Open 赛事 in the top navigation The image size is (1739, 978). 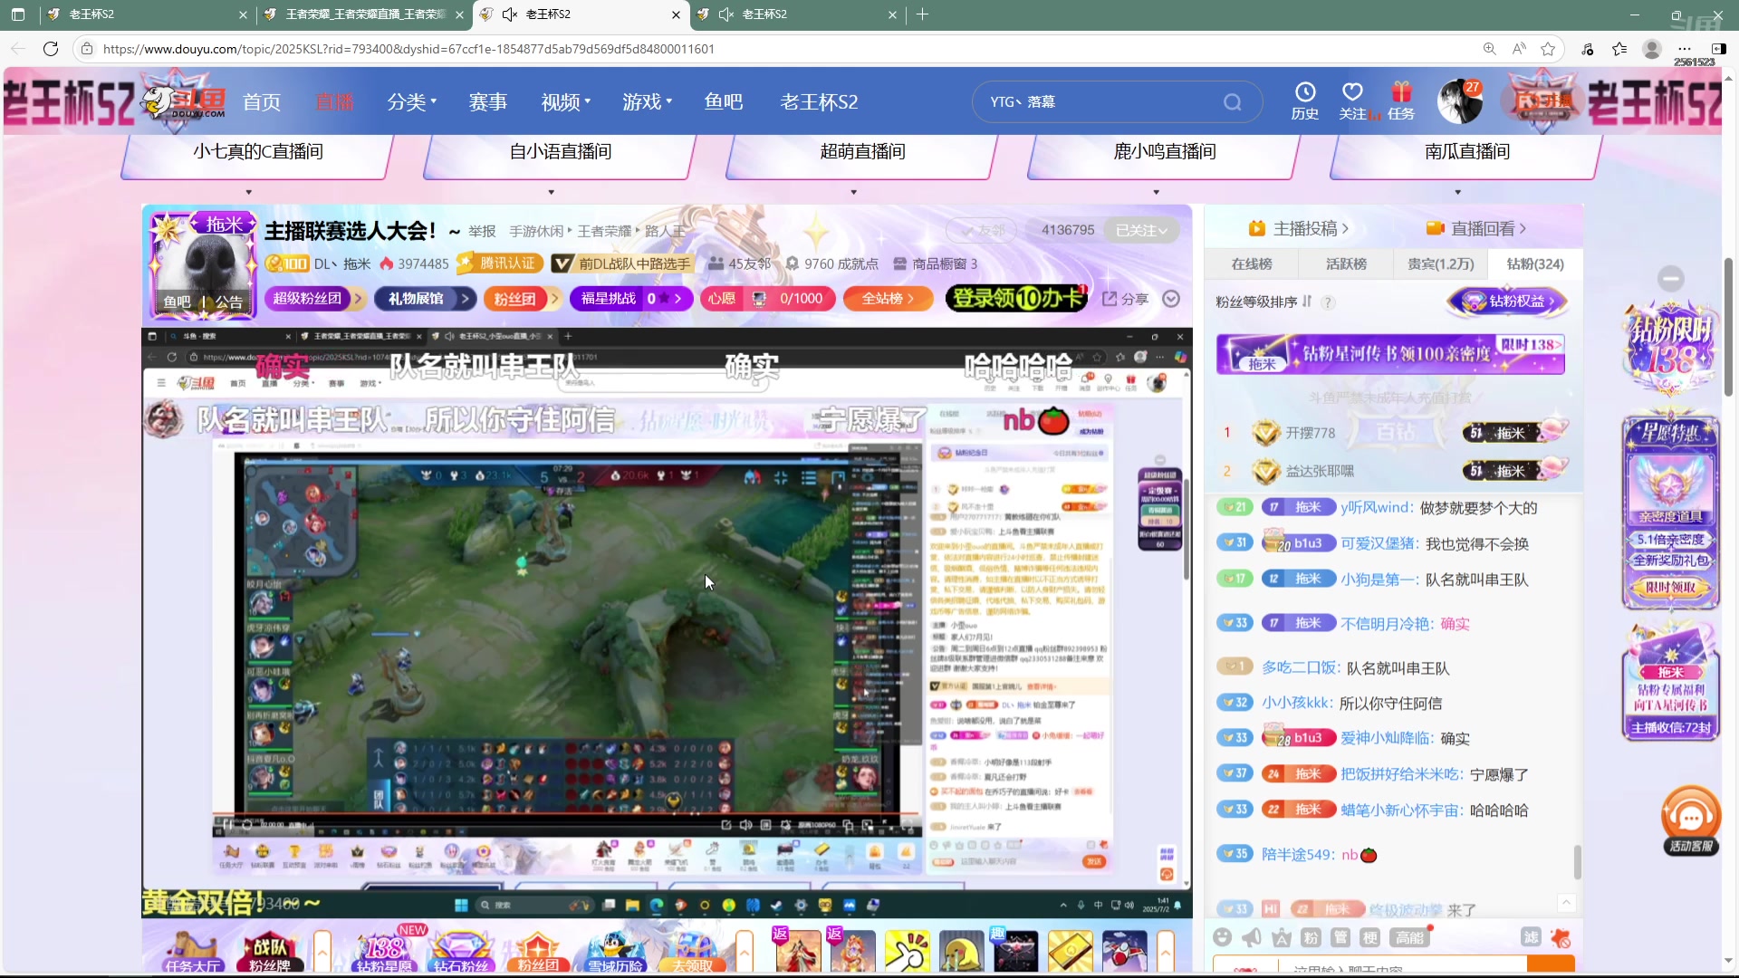click(487, 101)
